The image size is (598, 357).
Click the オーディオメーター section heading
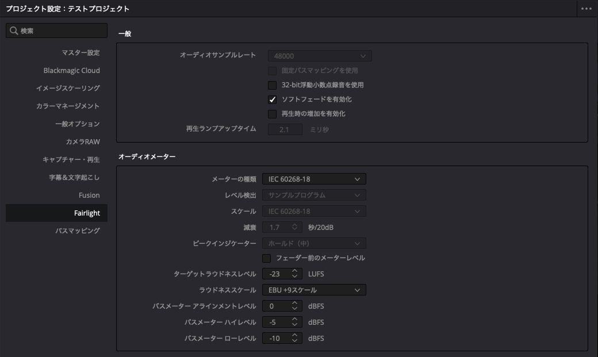tap(147, 157)
